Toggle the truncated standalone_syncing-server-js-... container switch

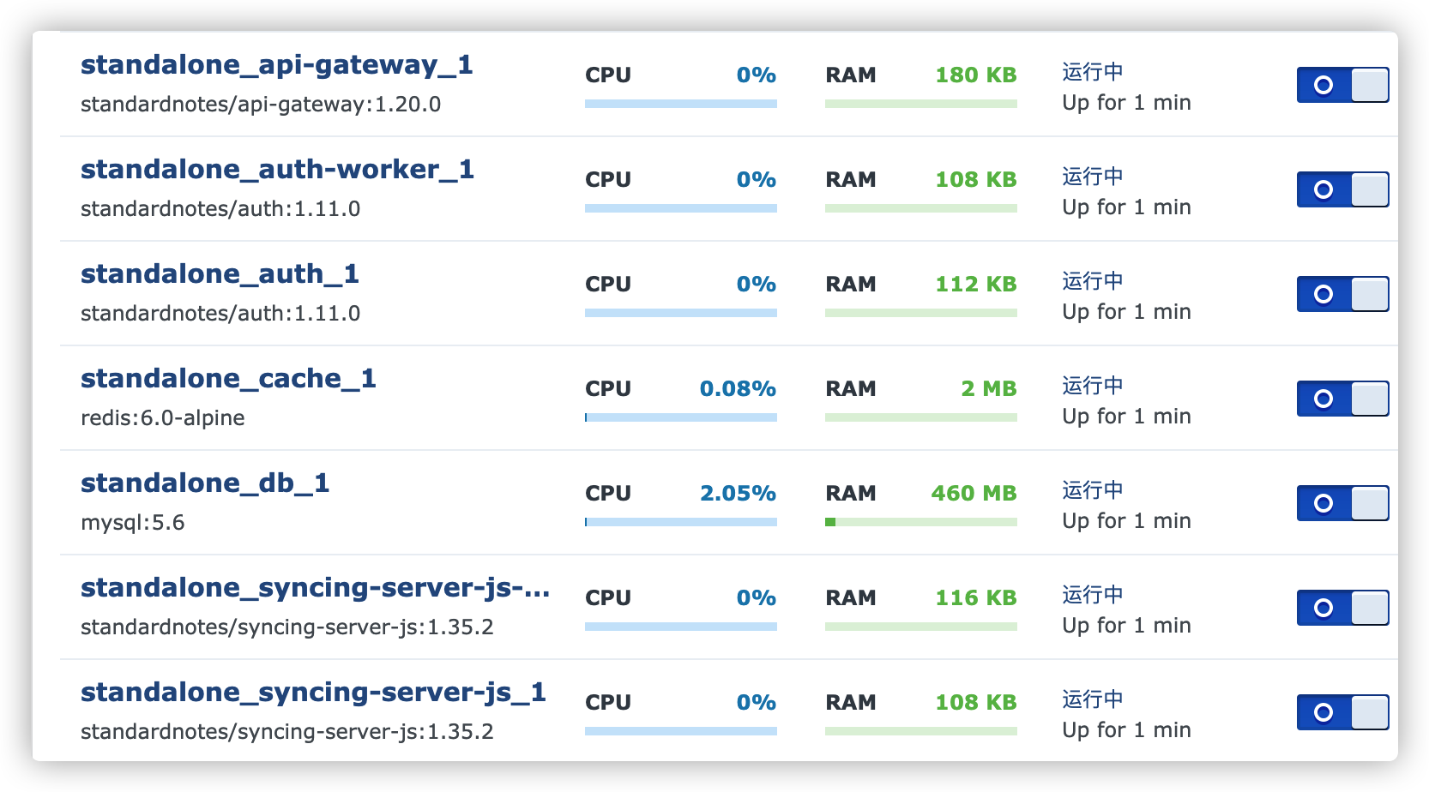[x=1342, y=608]
